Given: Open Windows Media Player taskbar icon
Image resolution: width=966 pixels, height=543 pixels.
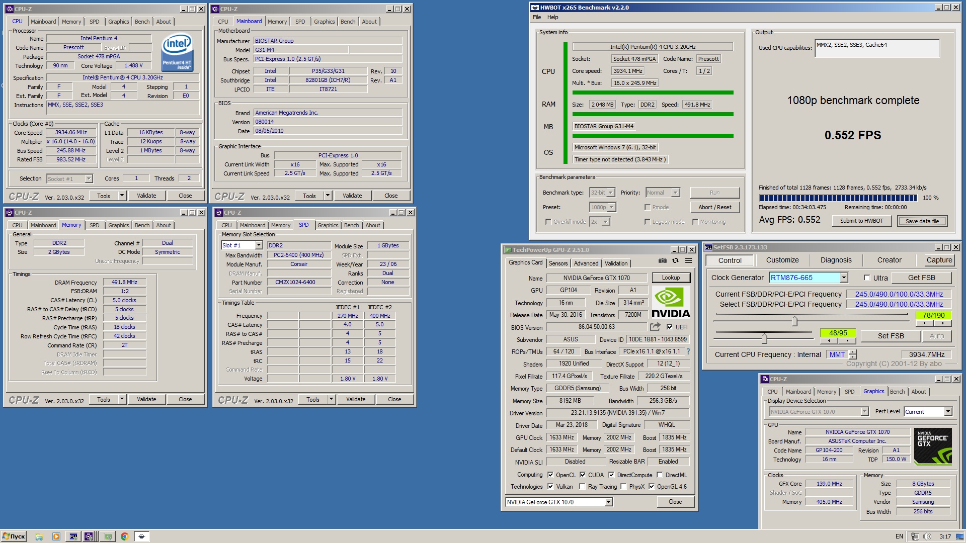Looking at the screenshot, I should tap(56, 536).
